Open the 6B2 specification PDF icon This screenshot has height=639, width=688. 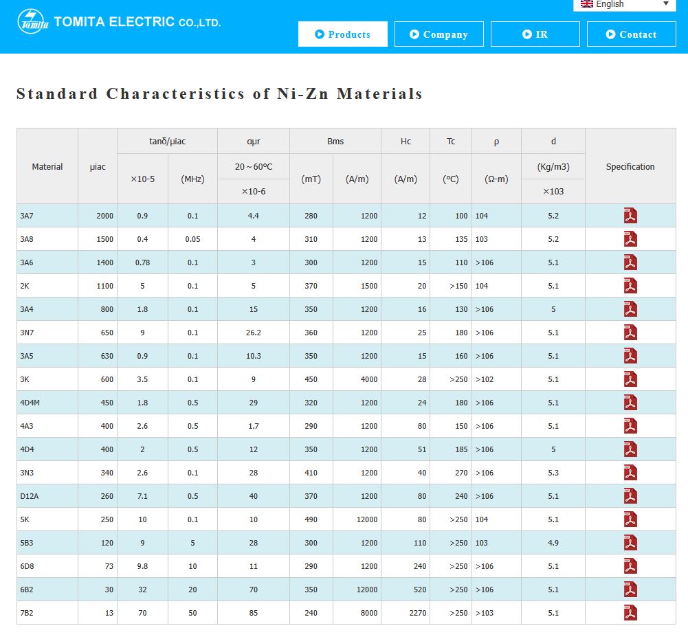click(x=630, y=590)
